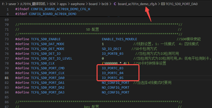Open the br28 folder breadcrumb

click(x=105, y=4)
